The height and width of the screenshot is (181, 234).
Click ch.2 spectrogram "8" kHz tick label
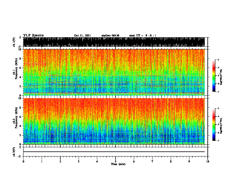(x=20, y=108)
